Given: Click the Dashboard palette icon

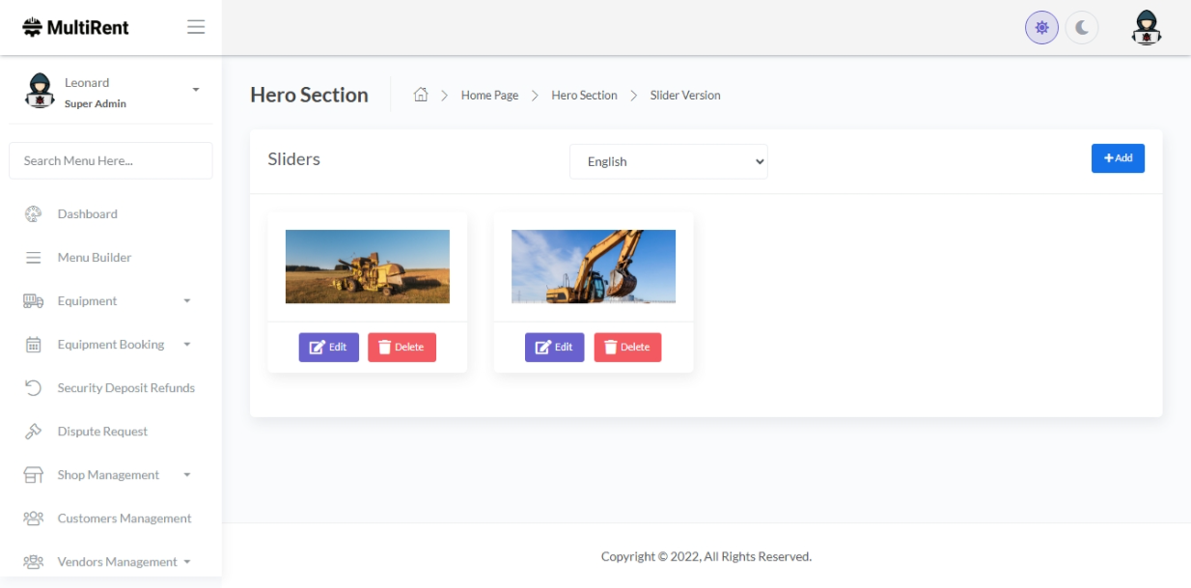Looking at the screenshot, I should (x=33, y=214).
